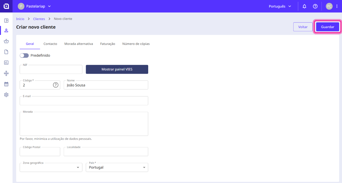This screenshot has width=342, height=183.
Task: Open the País dropdown showing Portugal
Action: 144,167
